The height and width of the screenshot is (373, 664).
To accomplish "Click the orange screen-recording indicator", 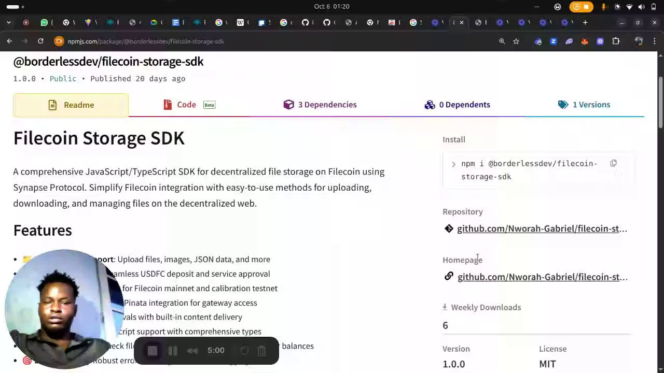I will (x=581, y=7).
